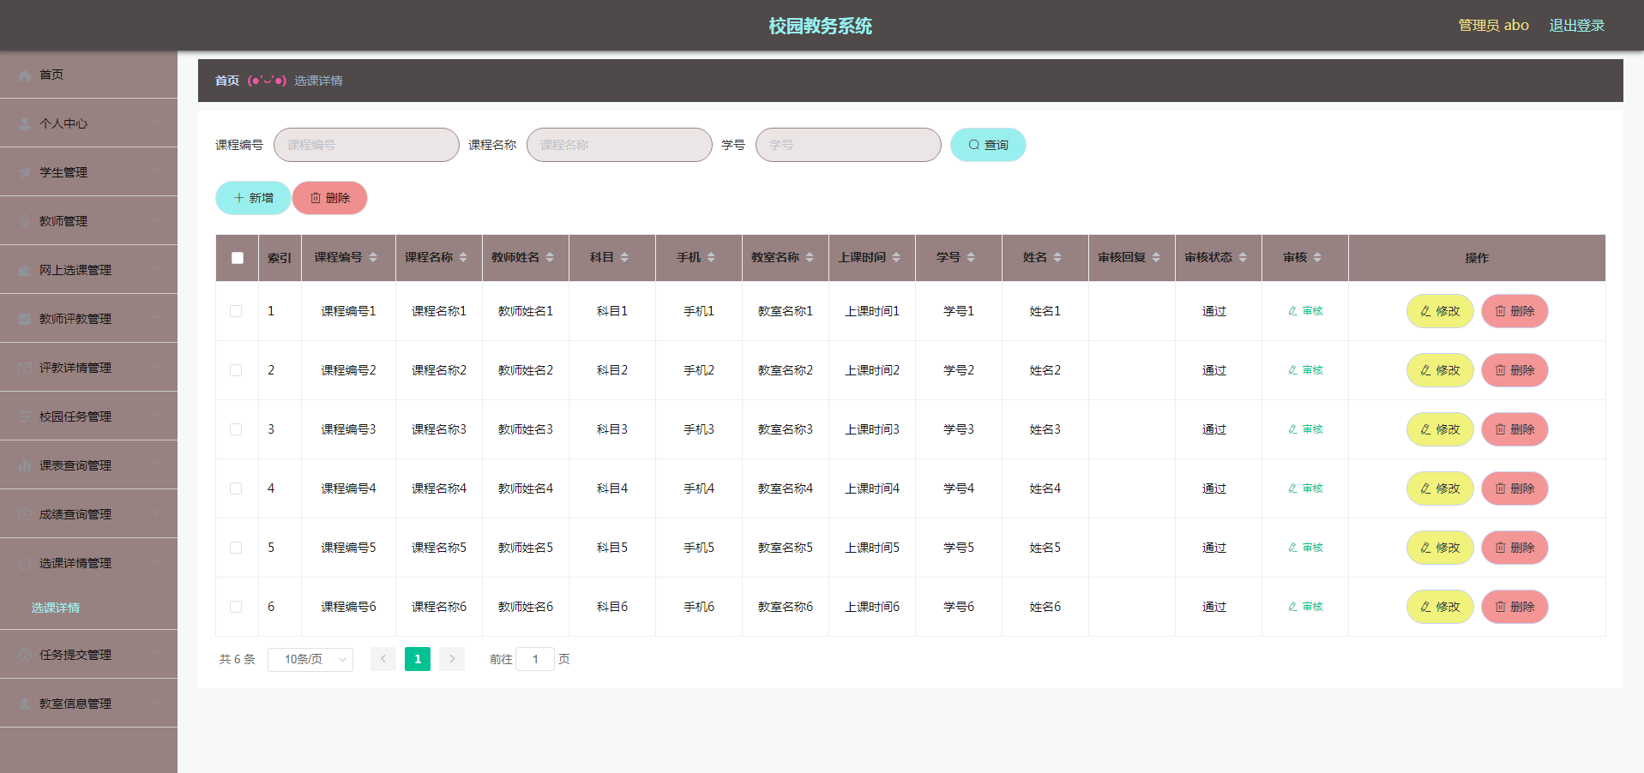This screenshot has height=773, width=1644.
Task: Collapse the 选课详情管理 submenu chevron
Action: (155, 562)
